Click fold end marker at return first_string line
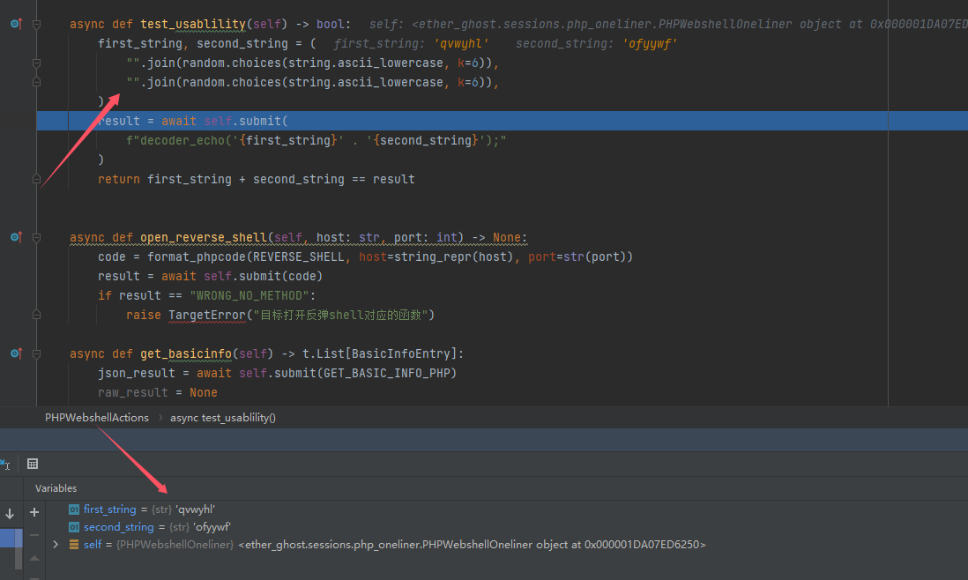The image size is (968, 580). (36, 179)
